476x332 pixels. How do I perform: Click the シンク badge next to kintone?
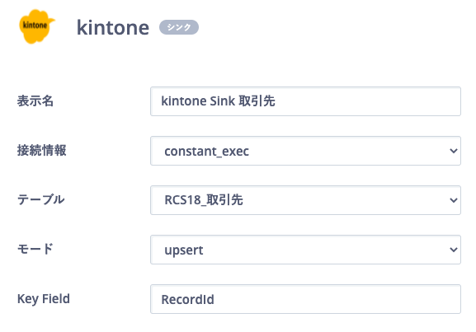(x=179, y=27)
